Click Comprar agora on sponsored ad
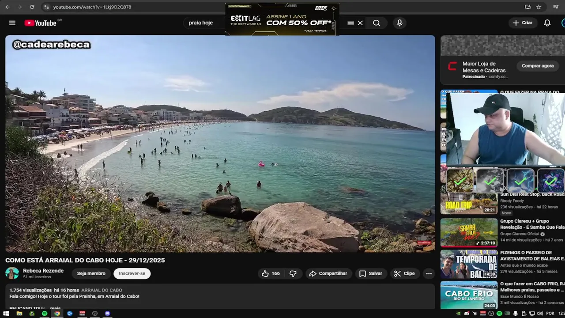Screen dimensions: 565x318 point(538,66)
